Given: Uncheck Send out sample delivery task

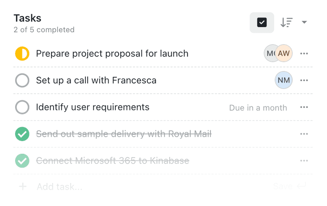Looking at the screenshot, I should [22, 134].
